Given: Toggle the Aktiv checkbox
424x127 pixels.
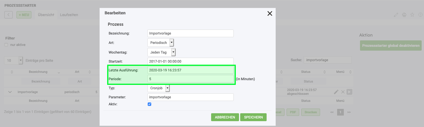Looking at the screenshot, I should (149, 104).
